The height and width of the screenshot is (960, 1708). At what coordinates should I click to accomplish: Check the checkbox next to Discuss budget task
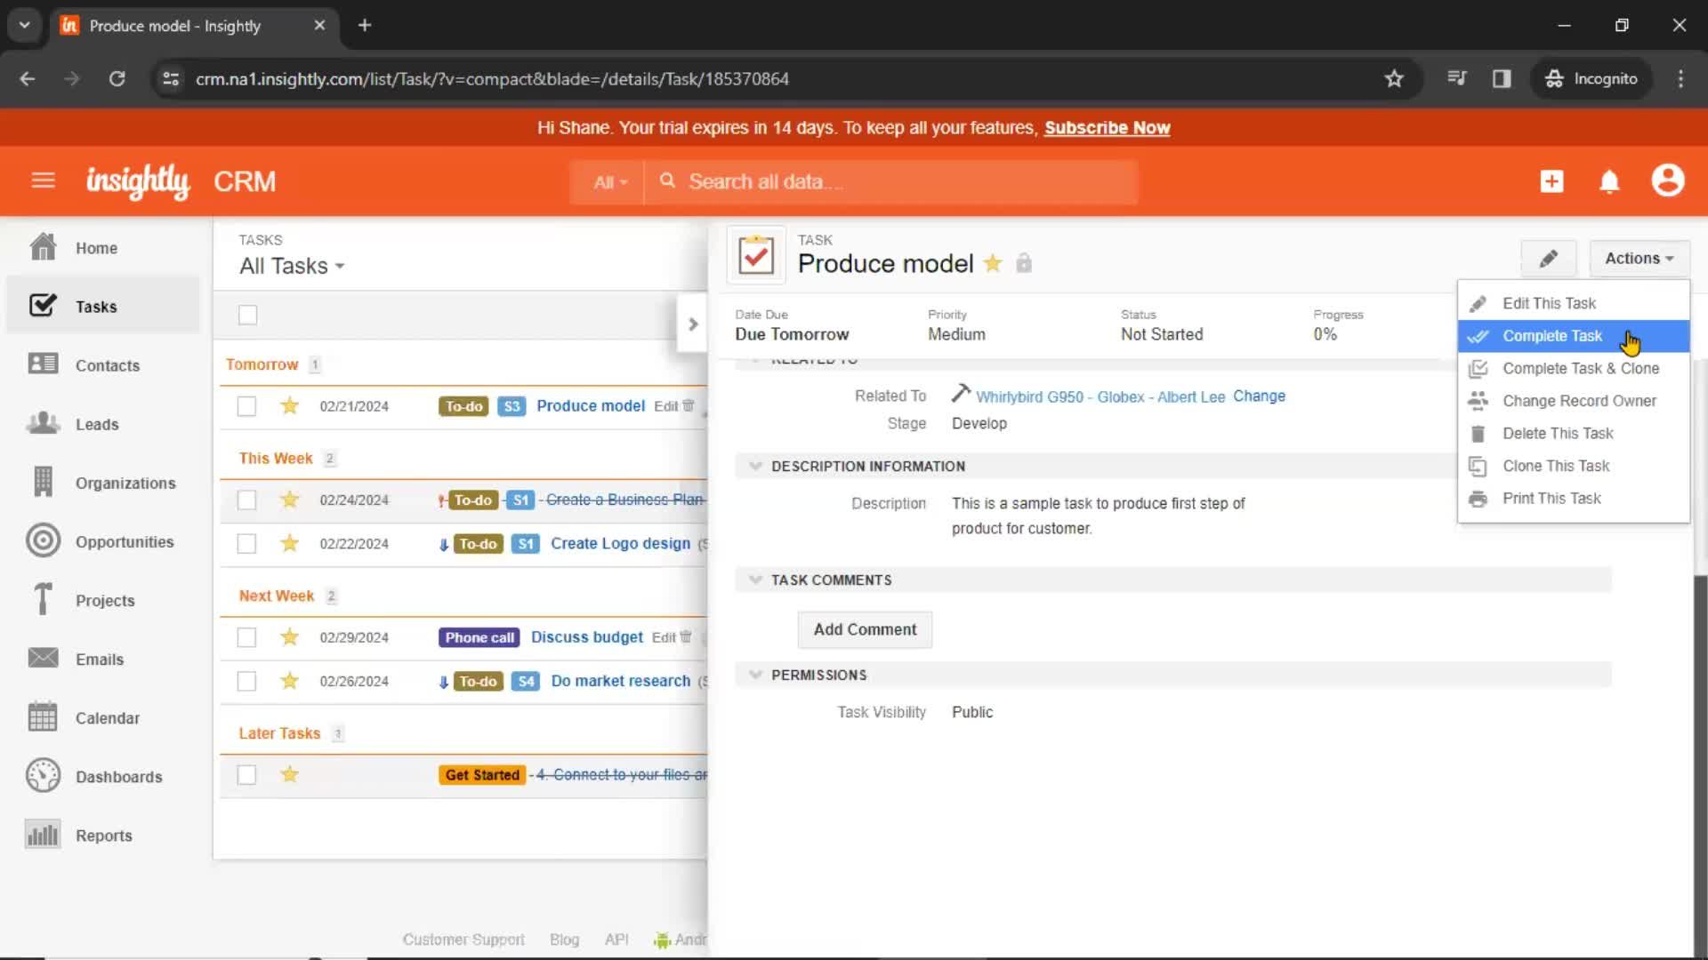point(246,636)
